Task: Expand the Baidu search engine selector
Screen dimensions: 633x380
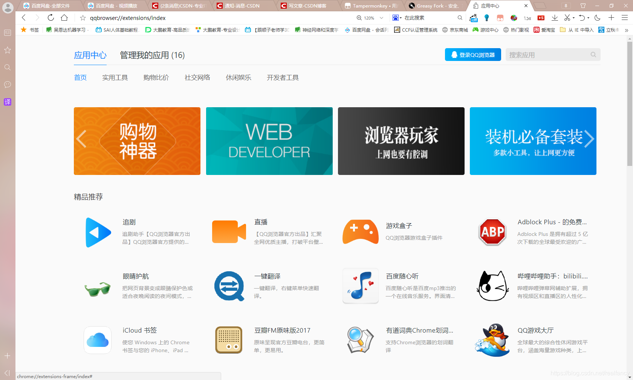Action: pyautogui.click(x=397, y=18)
